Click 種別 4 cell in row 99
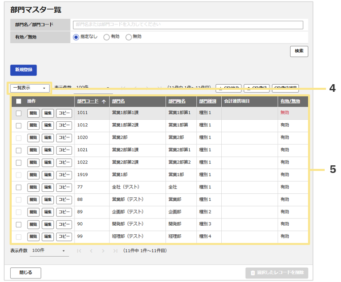The height and width of the screenshot is (282, 341). [209, 236]
